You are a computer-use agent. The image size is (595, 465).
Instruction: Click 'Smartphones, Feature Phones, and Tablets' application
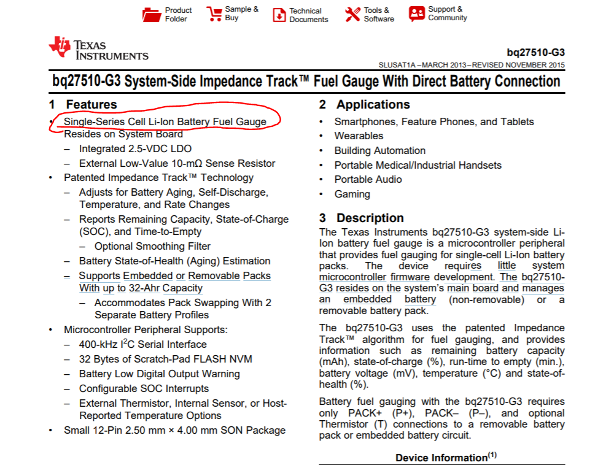pyautogui.click(x=434, y=121)
